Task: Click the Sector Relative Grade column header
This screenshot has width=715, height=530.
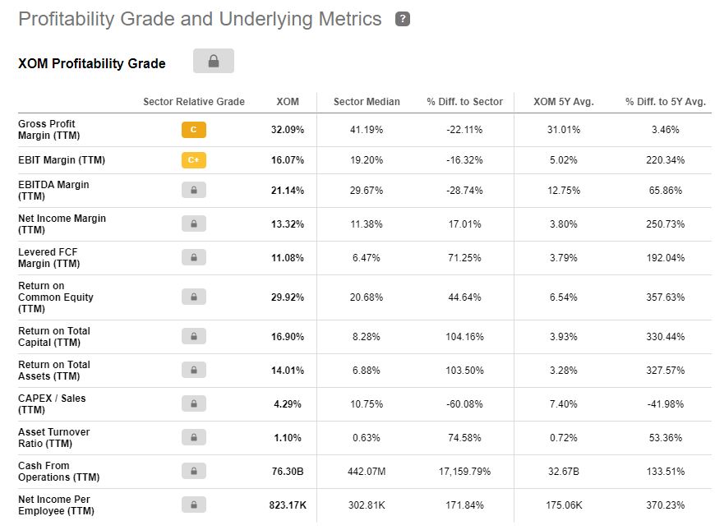Action: tap(194, 101)
